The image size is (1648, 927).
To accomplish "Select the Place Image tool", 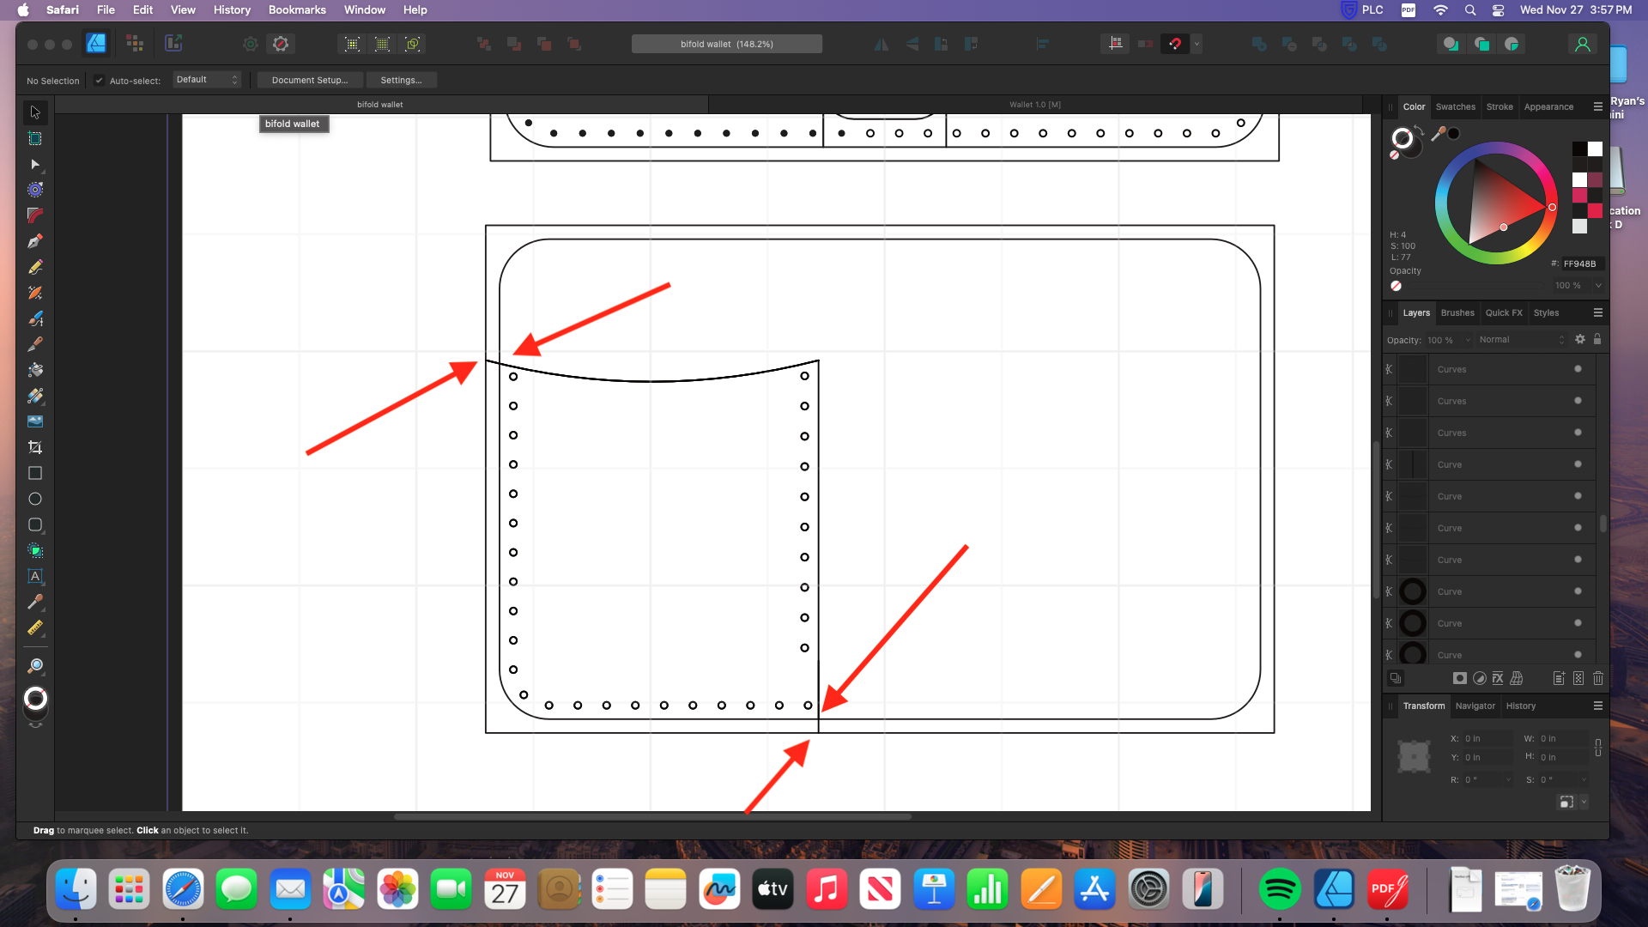I will (x=35, y=421).
